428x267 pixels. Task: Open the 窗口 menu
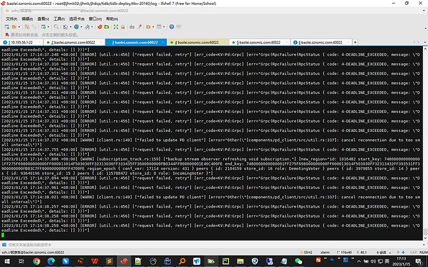[x=95, y=19]
